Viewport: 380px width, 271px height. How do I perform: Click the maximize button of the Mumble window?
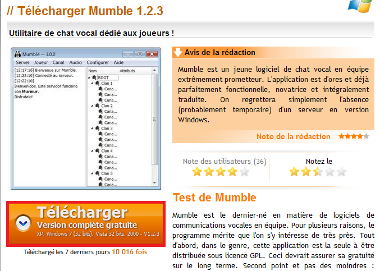click(x=140, y=54)
